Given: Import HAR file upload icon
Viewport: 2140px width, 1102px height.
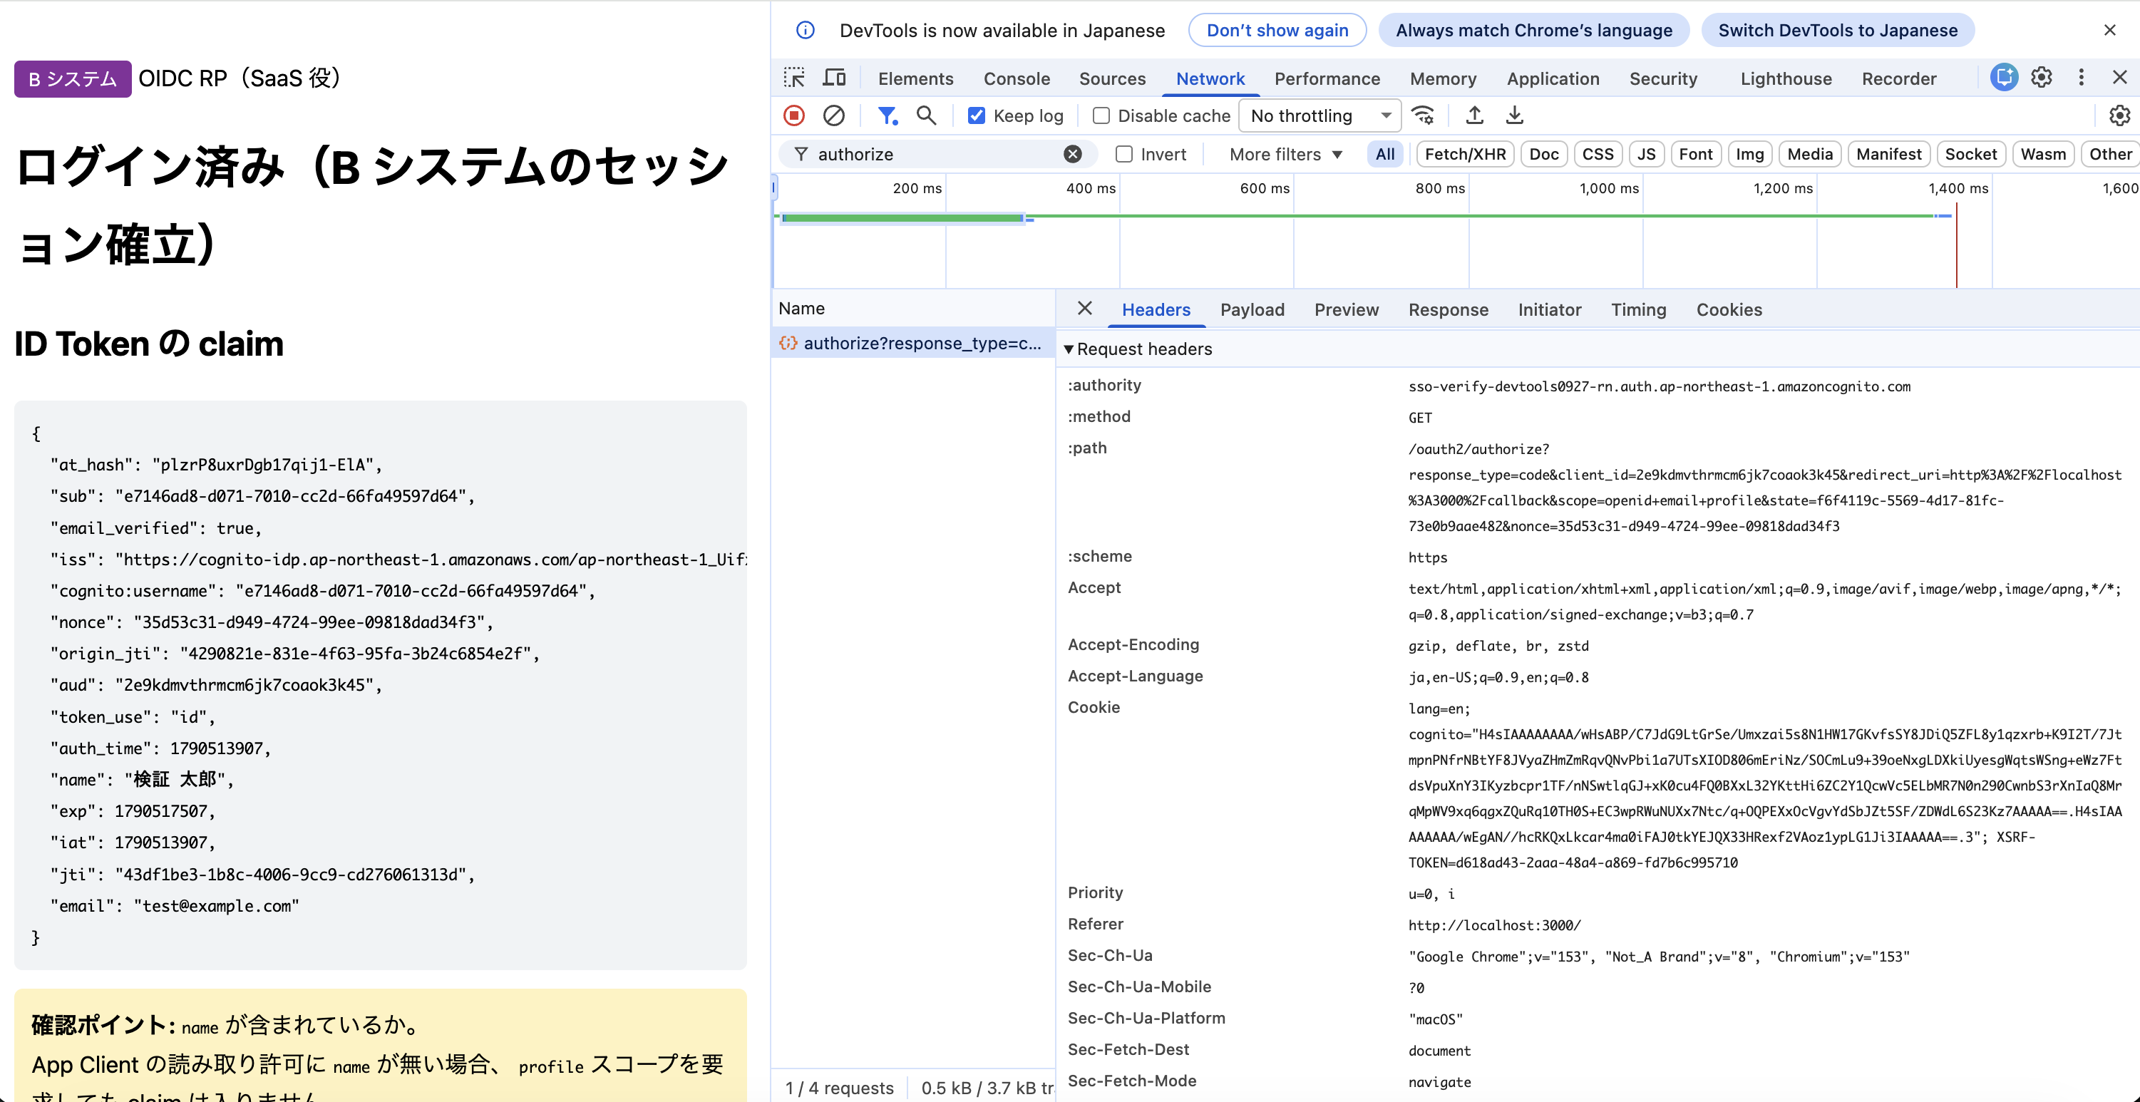Looking at the screenshot, I should tap(1475, 115).
